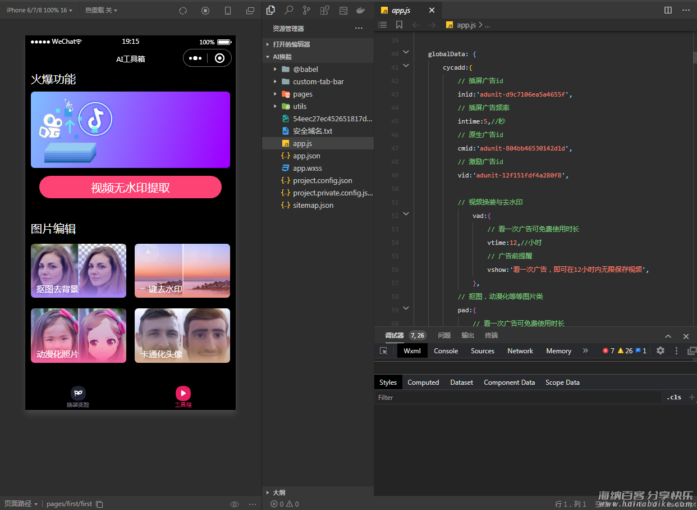Tap the 视频无水印提取 button
Image resolution: width=697 pixels, height=510 pixels.
(x=130, y=187)
